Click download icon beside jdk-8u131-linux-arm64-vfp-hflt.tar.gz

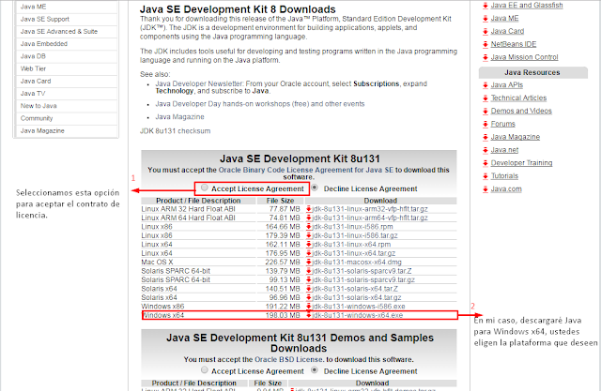tap(309, 218)
